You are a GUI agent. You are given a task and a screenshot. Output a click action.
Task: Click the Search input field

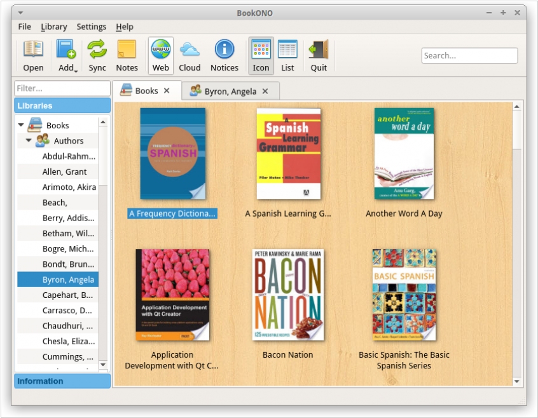point(469,55)
